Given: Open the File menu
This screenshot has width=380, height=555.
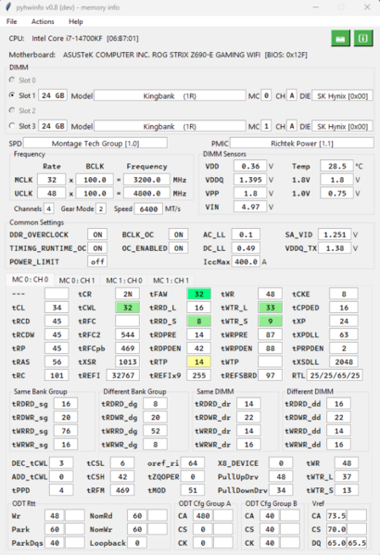Looking at the screenshot, I should coord(12,21).
